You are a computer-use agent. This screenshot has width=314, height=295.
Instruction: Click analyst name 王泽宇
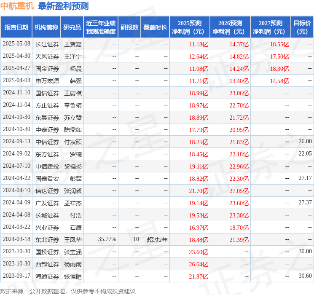pyautogui.click(x=72, y=56)
